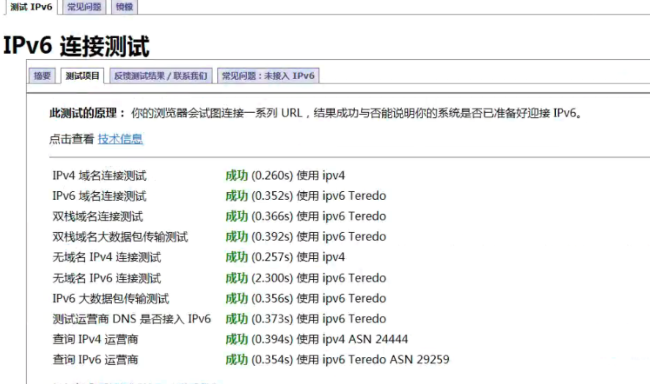Open the 技术信息 link
The image size is (650, 384).
(120, 139)
